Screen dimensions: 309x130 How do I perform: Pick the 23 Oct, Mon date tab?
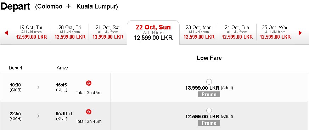click(x=199, y=32)
